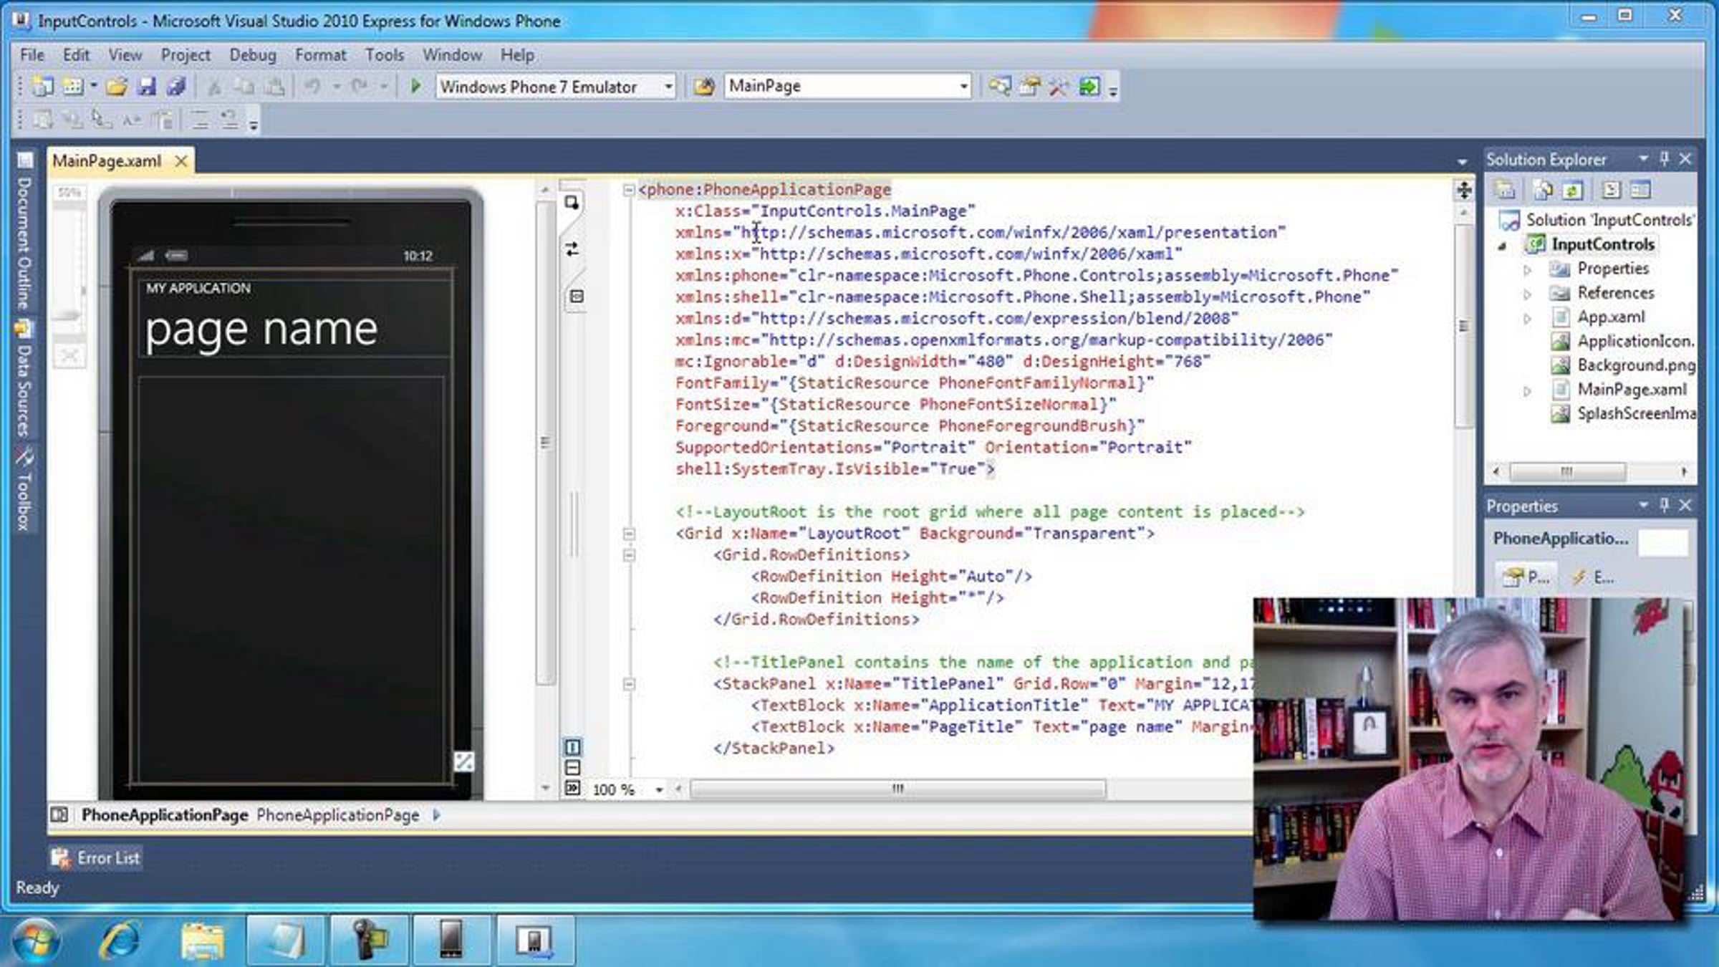Open the Debug menu

click(x=253, y=55)
